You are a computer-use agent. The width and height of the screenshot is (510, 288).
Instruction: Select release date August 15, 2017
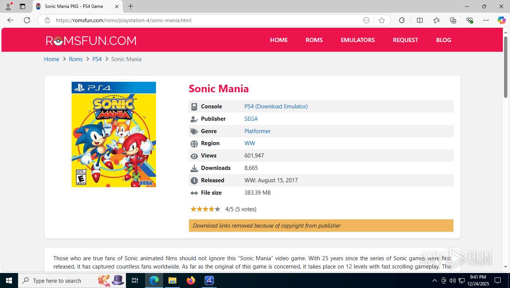coord(278,180)
